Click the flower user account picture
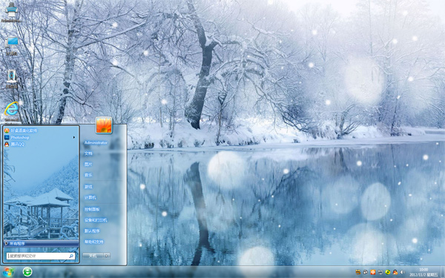The width and height of the screenshot is (445, 278). [x=104, y=125]
